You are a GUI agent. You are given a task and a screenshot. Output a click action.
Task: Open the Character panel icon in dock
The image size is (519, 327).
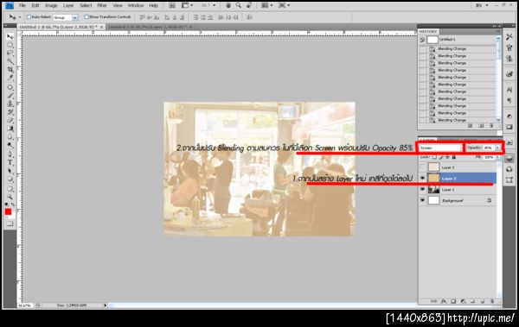tap(509, 90)
